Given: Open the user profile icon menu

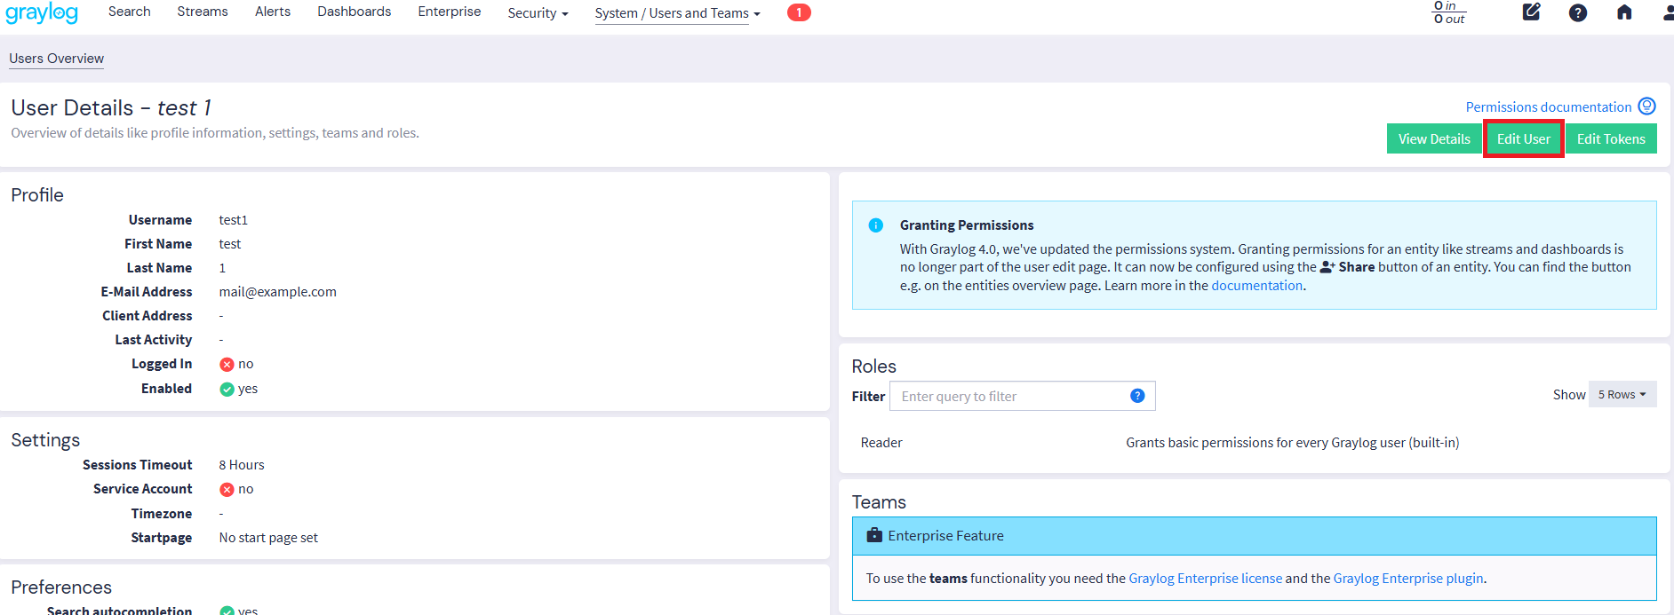Looking at the screenshot, I should pyautogui.click(x=1667, y=12).
